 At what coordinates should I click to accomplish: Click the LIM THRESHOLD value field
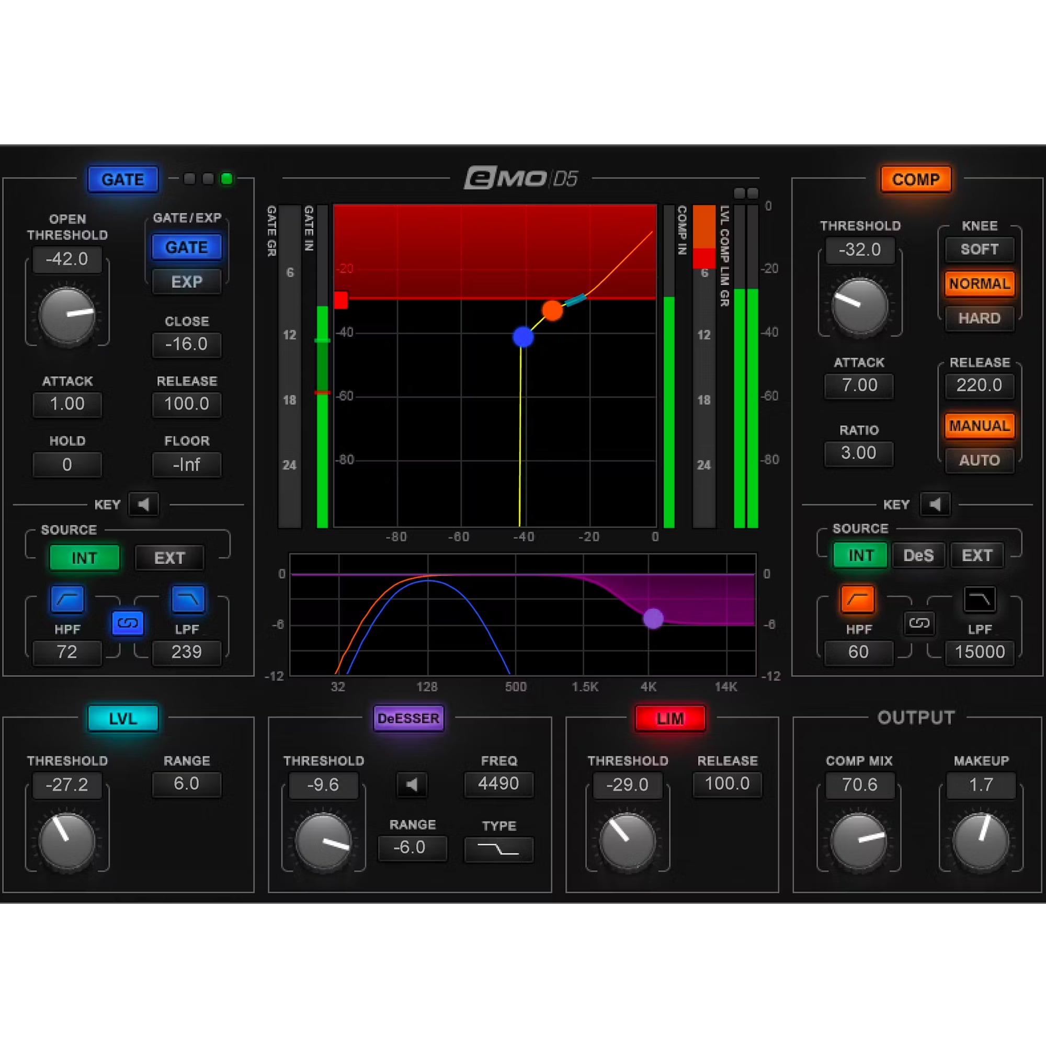[628, 784]
